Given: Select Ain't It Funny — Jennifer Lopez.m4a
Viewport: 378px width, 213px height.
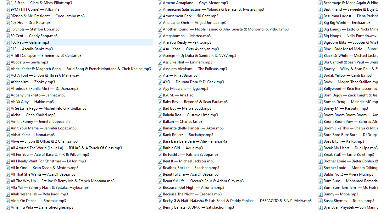Looking at the screenshot, I should (41, 122).
